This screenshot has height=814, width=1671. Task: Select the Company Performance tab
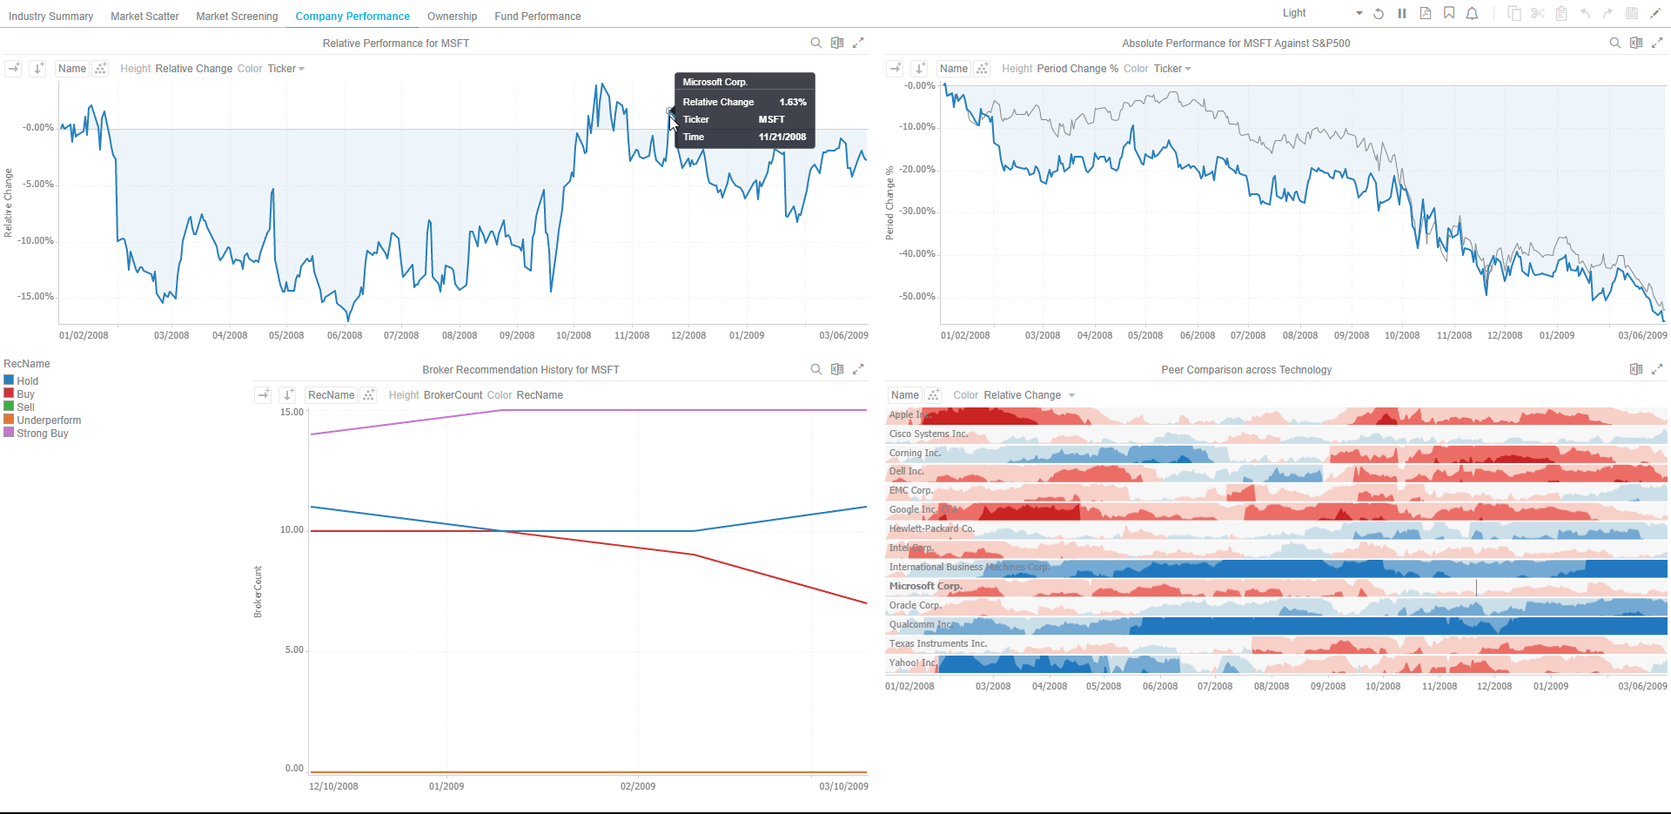pos(352,17)
